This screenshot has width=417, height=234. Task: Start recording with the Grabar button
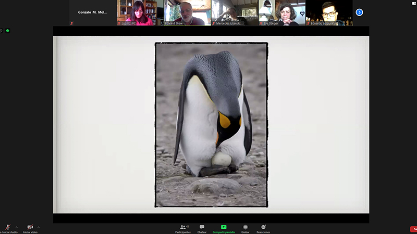(x=245, y=228)
